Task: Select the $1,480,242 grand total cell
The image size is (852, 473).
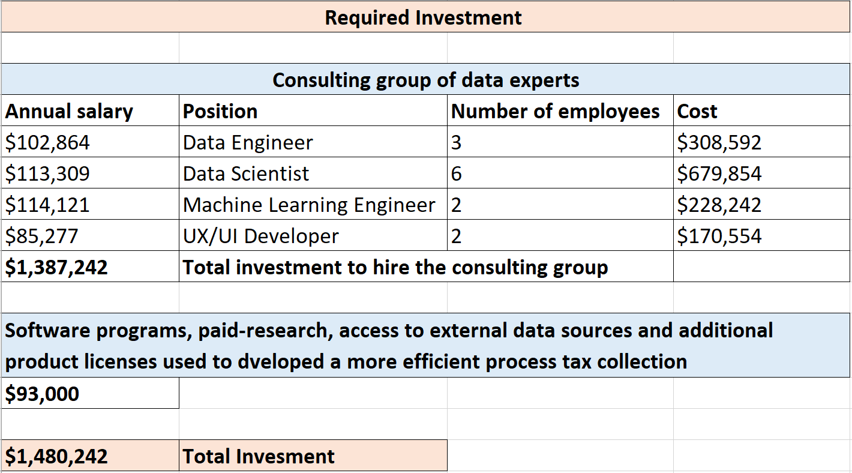Action: click(57, 456)
